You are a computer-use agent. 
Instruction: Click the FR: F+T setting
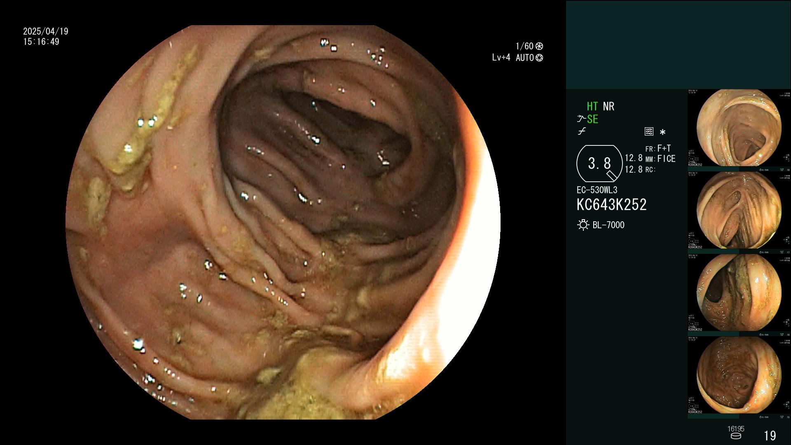pyautogui.click(x=658, y=148)
